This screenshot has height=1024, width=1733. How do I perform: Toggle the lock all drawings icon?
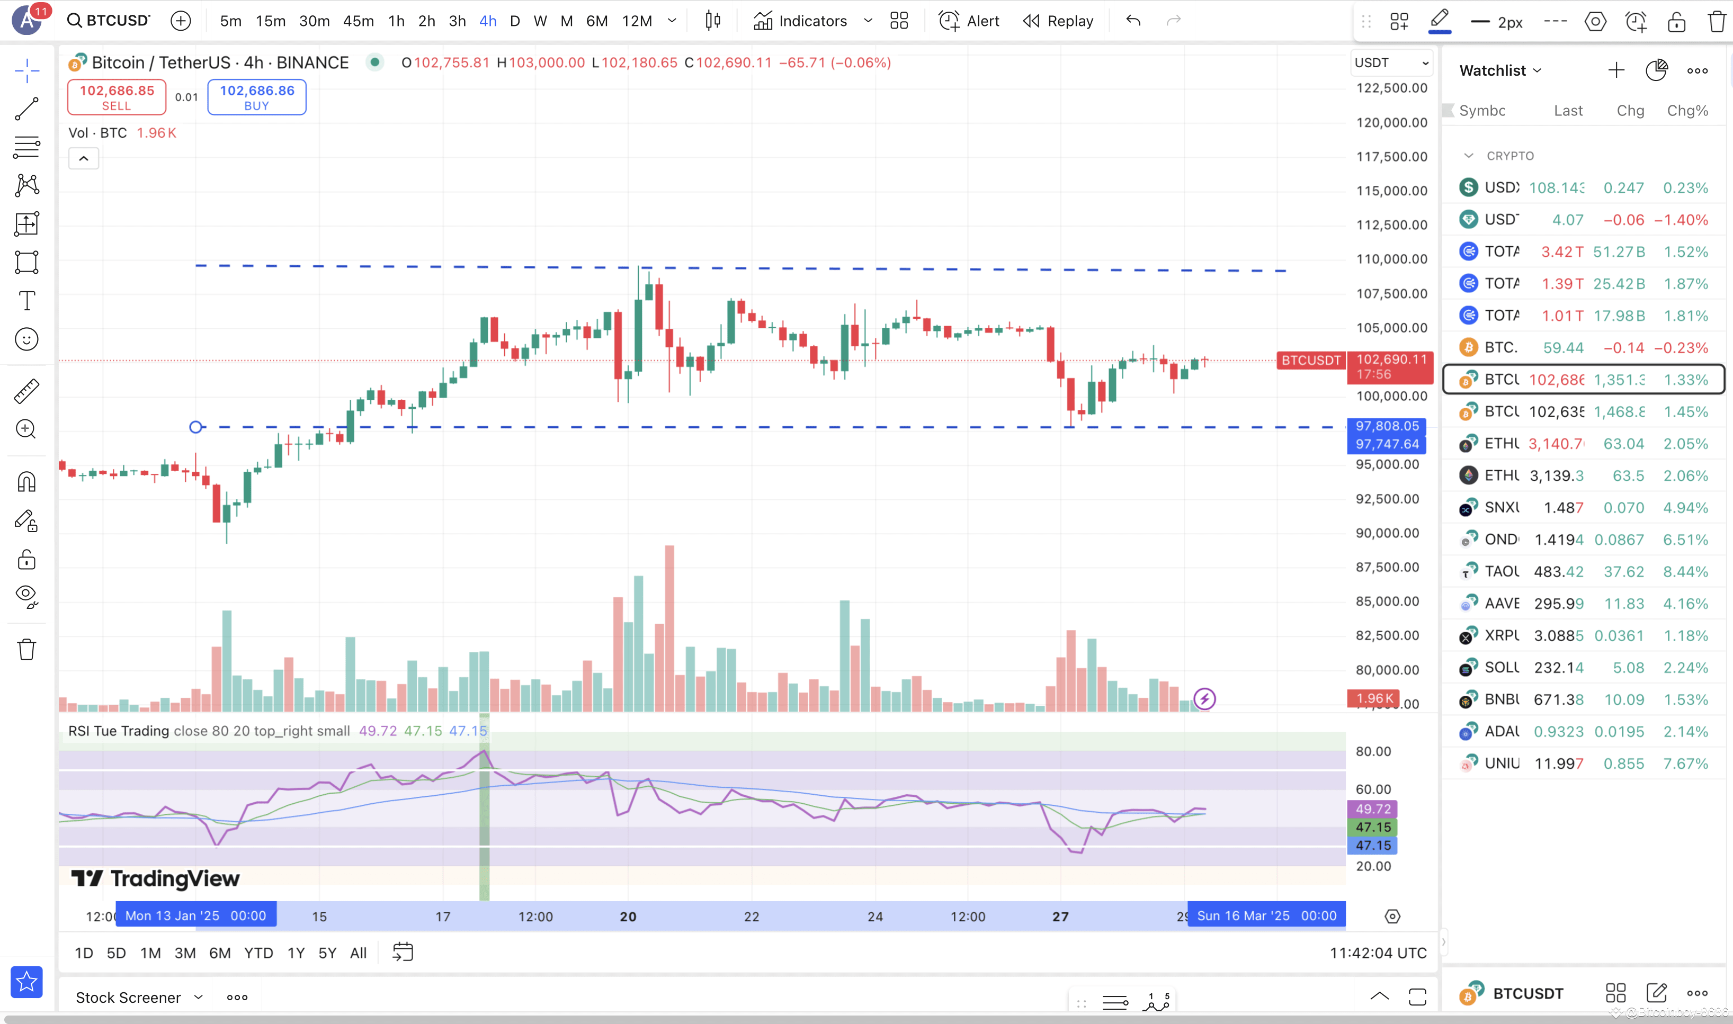tap(26, 559)
